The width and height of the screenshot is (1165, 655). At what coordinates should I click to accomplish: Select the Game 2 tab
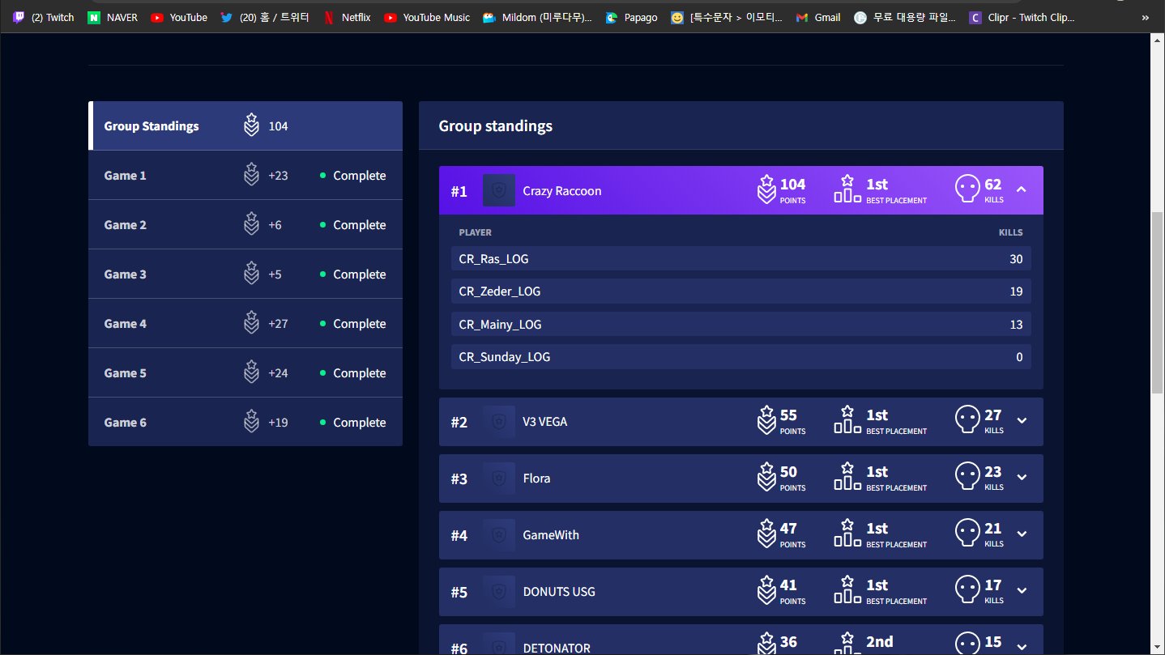click(x=245, y=224)
